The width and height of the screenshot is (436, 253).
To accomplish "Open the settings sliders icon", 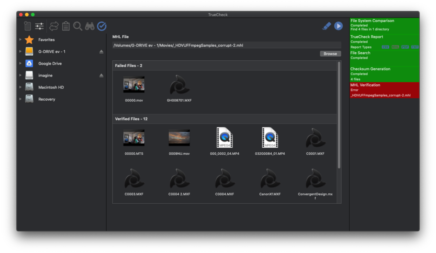I will pyautogui.click(x=39, y=26).
